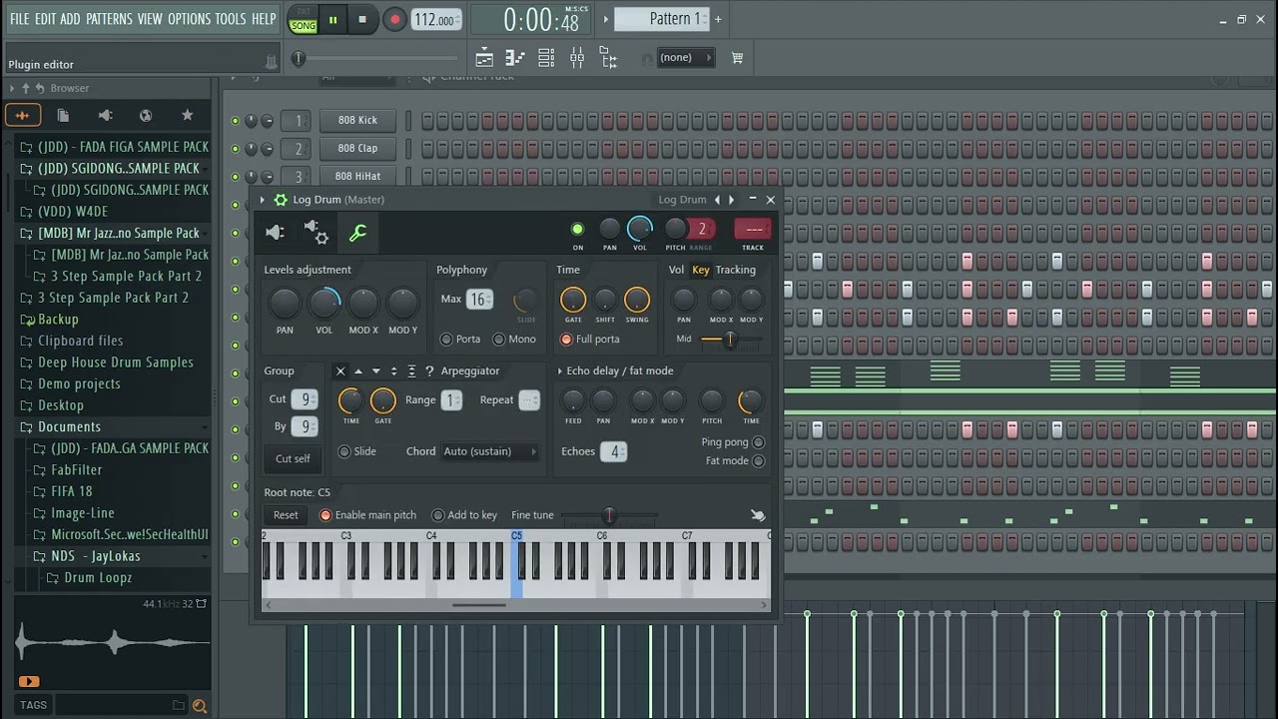Open the Mixer view icon

(577, 58)
